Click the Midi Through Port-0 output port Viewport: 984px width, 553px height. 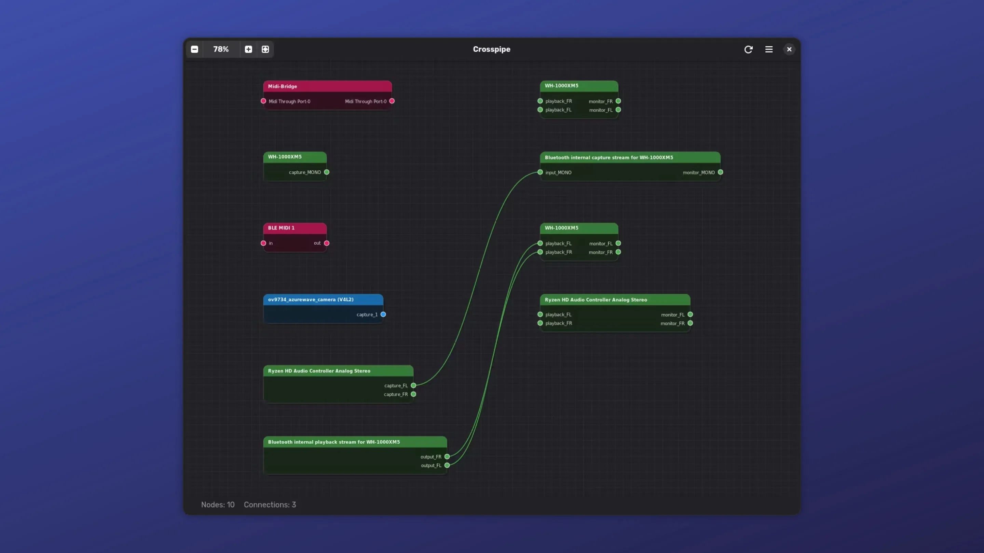coord(392,101)
